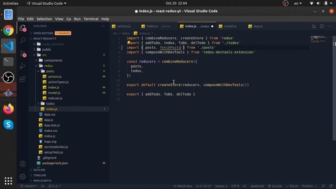Open the Run menu
This screenshot has height=189, width=336.
(x=77, y=19)
